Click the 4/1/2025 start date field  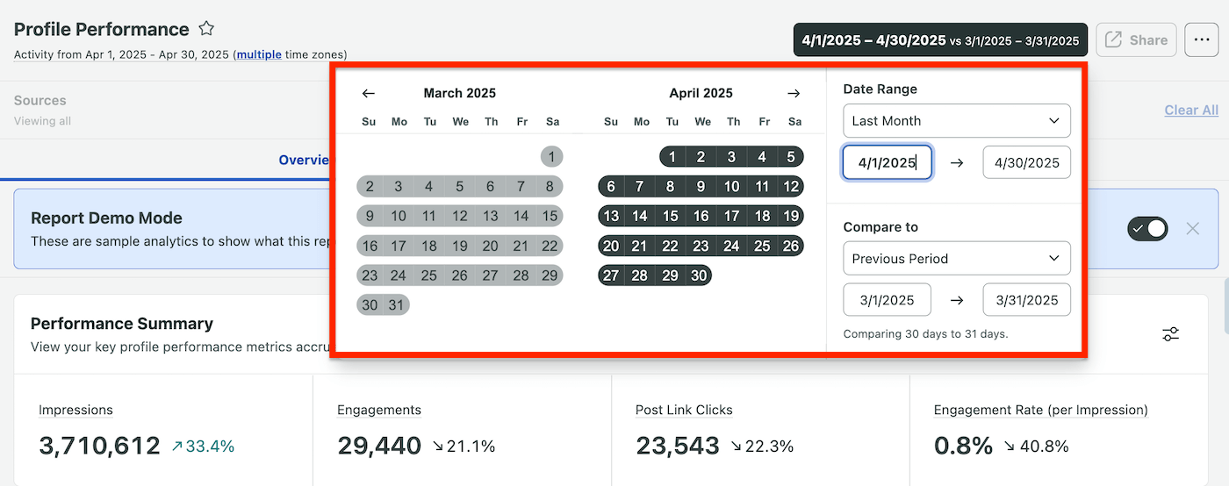(x=887, y=162)
